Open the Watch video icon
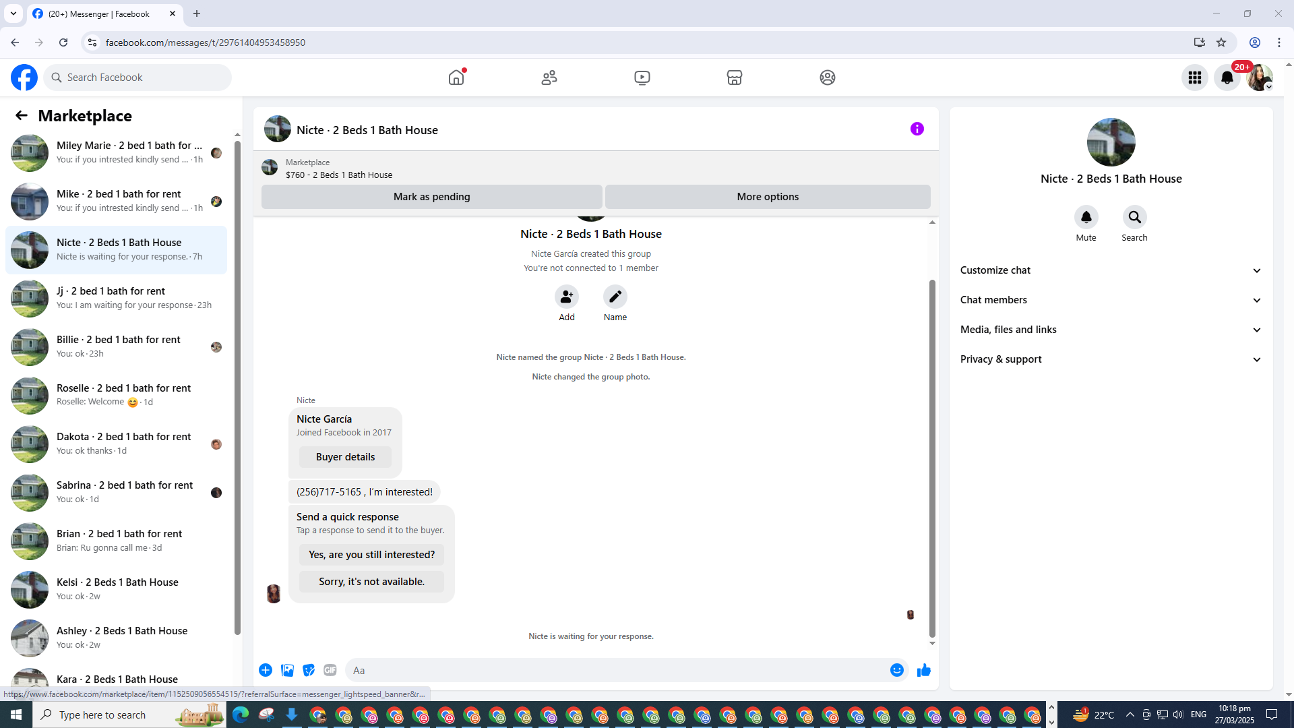 (x=642, y=78)
